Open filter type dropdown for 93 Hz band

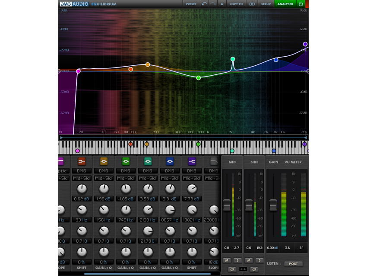coord(82,171)
